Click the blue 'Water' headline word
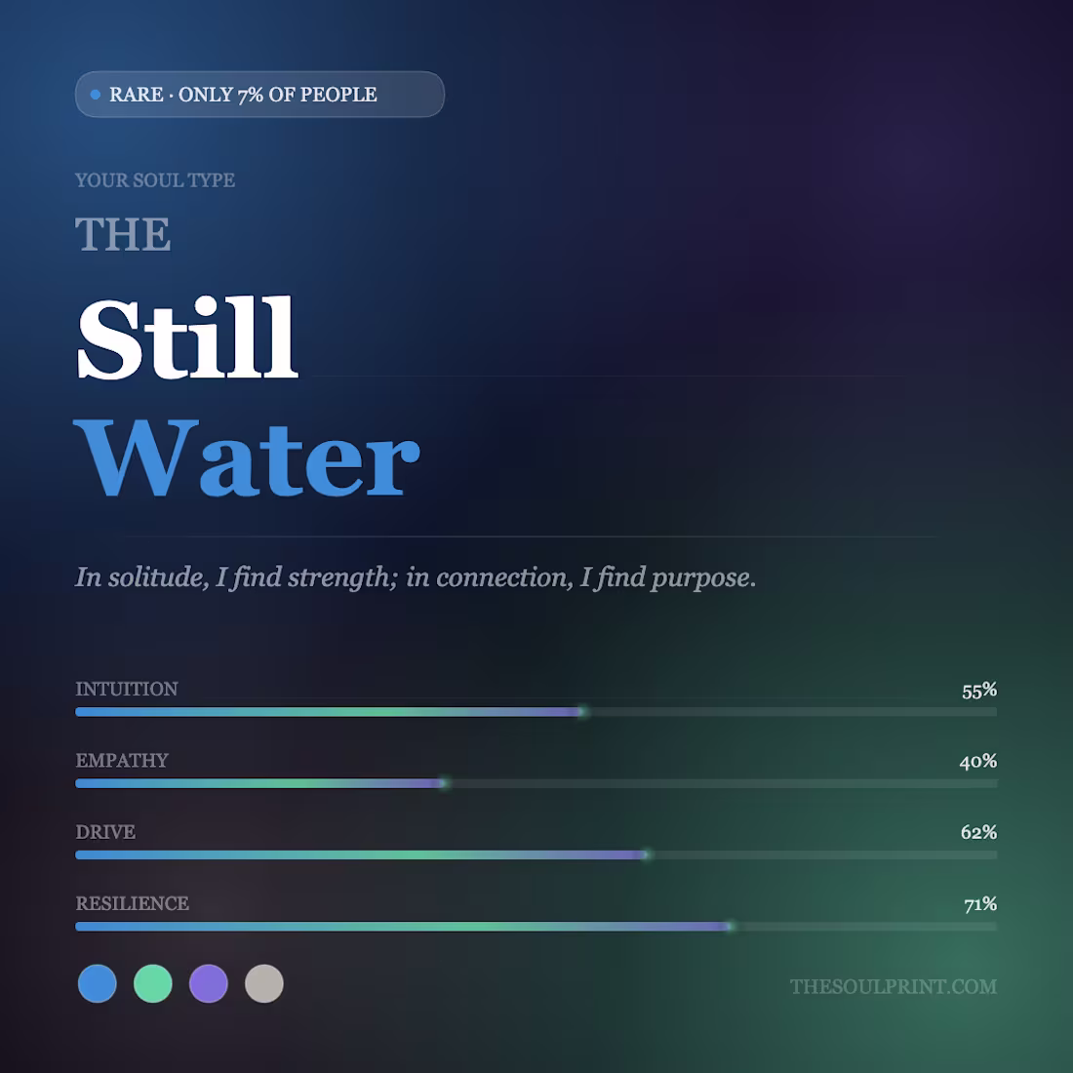 247,457
